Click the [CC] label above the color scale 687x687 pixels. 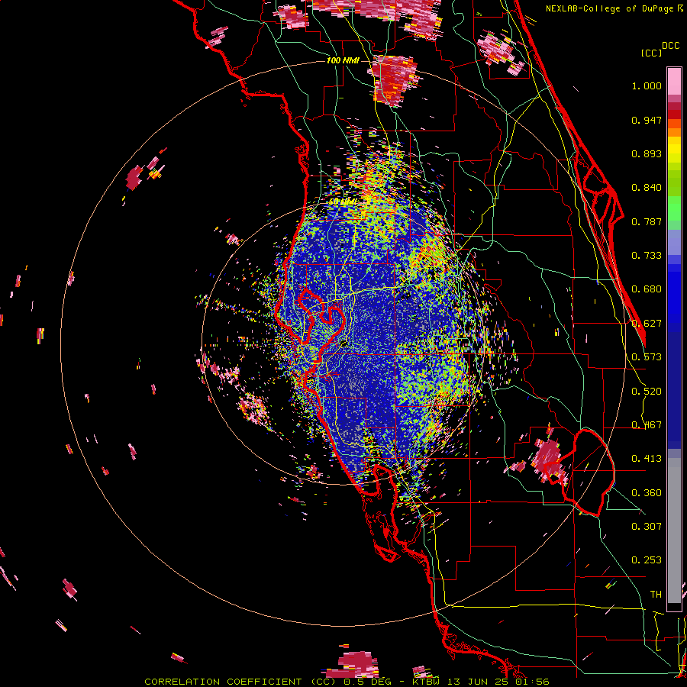point(651,53)
